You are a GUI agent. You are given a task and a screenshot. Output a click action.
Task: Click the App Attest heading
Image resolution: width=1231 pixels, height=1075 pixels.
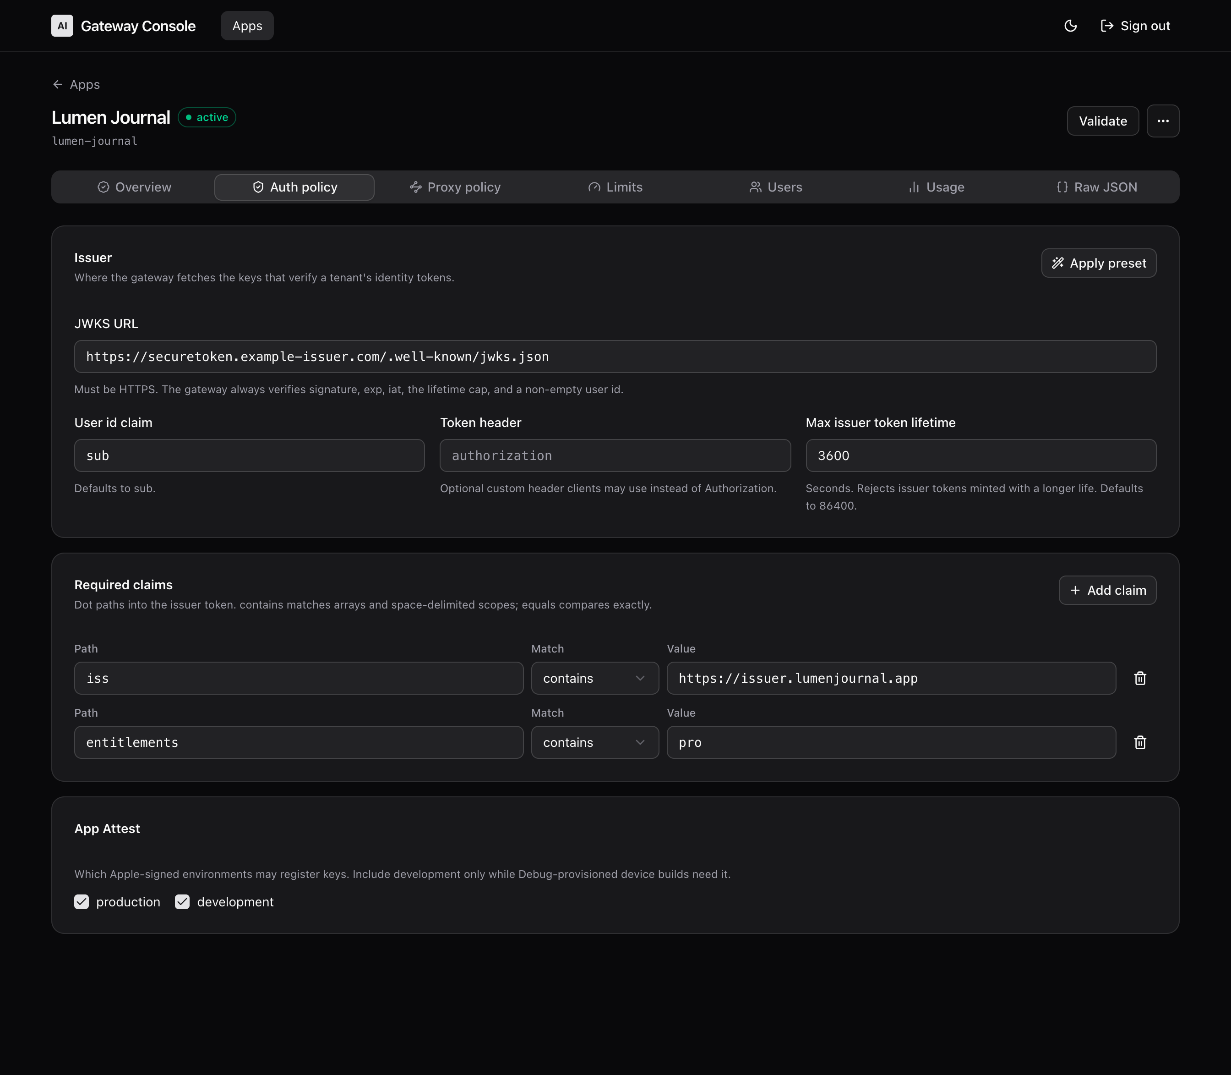pyautogui.click(x=107, y=828)
